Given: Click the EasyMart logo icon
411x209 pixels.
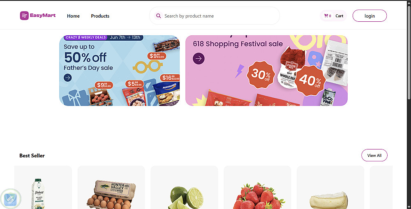Looking at the screenshot, I should coord(24,16).
